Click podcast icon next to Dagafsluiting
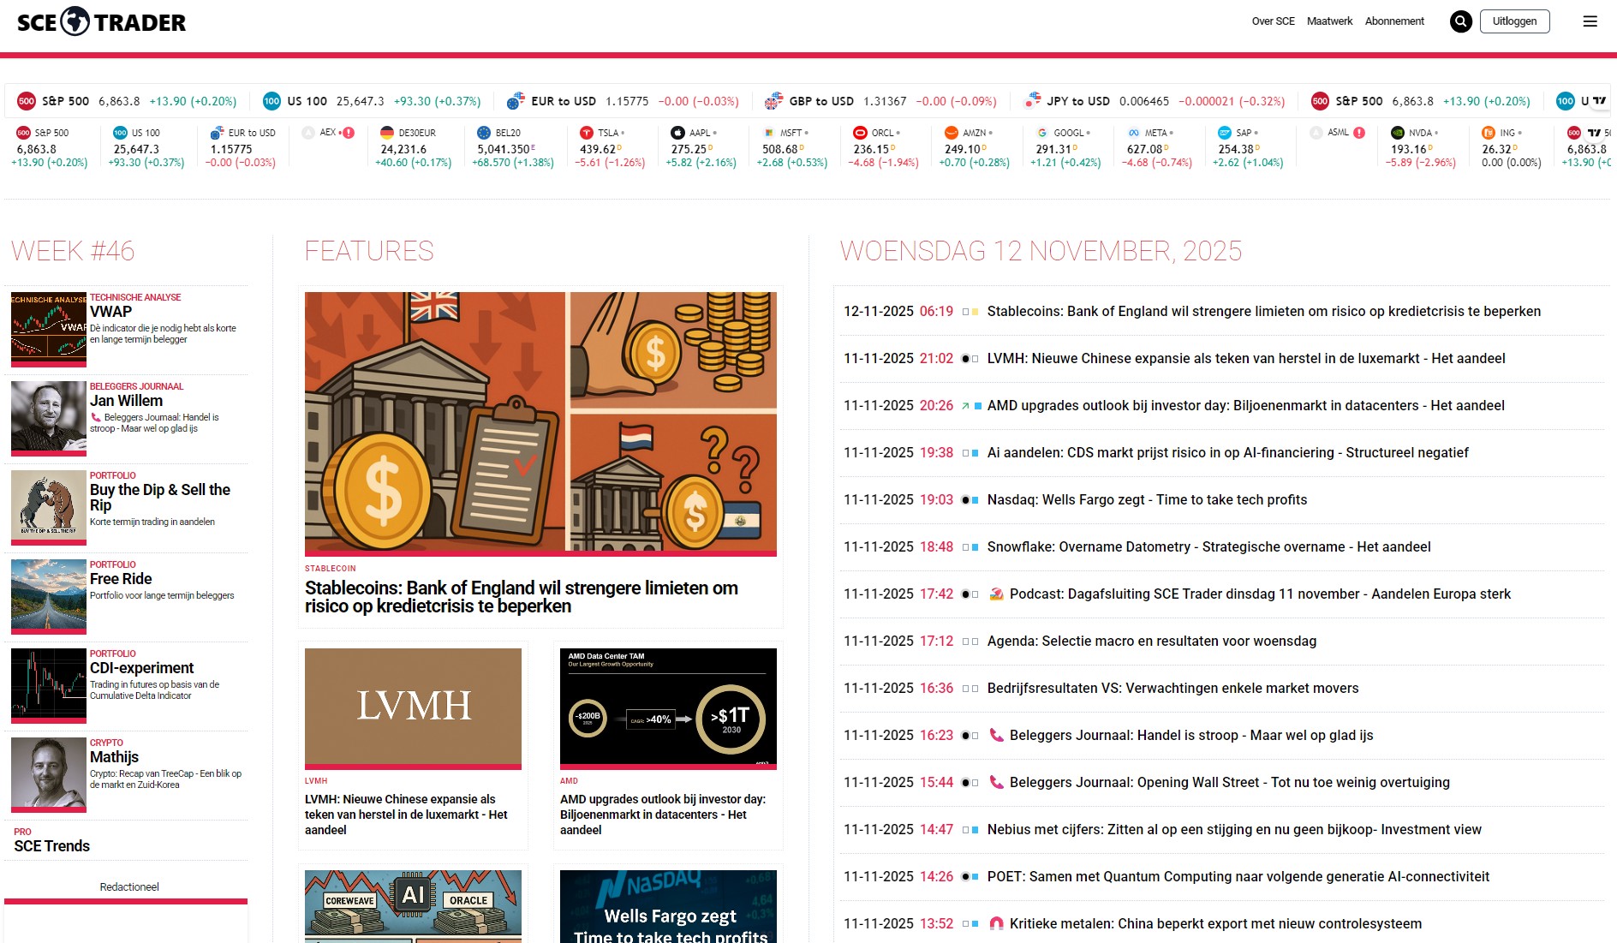 click(x=996, y=594)
